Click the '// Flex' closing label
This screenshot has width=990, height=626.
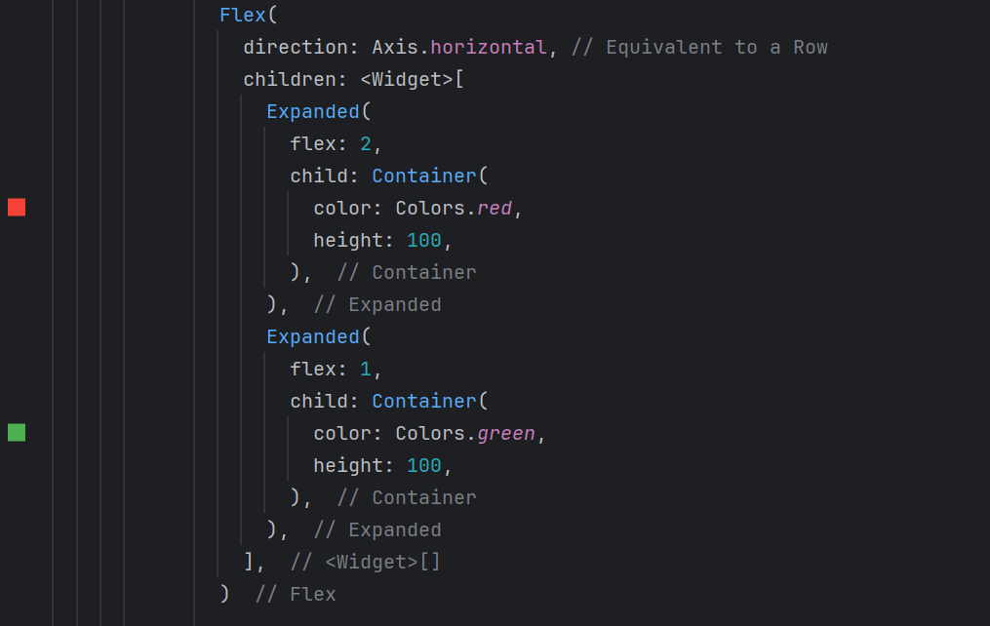coord(296,595)
